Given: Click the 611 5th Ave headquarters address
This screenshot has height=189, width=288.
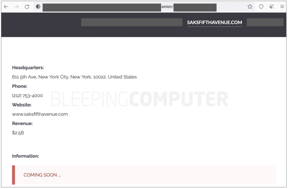Looking at the screenshot, I should coord(74,77).
